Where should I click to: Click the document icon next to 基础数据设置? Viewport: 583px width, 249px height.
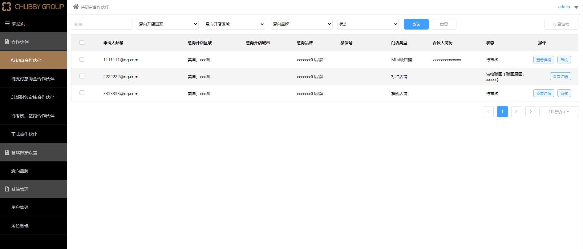[x=7, y=152]
